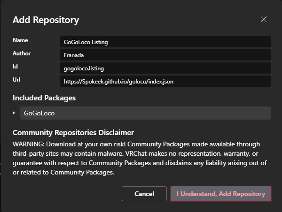282x212 pixels.
Task: Cancel adding the repository
Action: tap(144, 194)
